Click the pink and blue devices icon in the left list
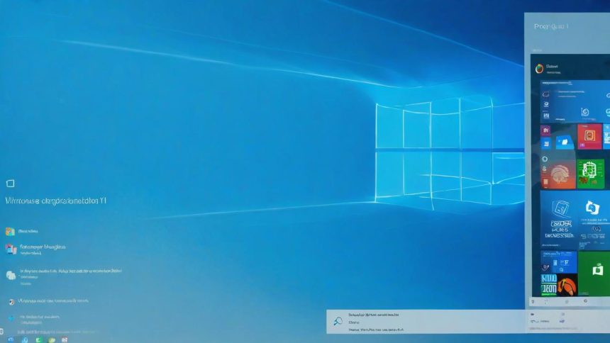This screenshot has height=343, width=610. pos(11,249)
